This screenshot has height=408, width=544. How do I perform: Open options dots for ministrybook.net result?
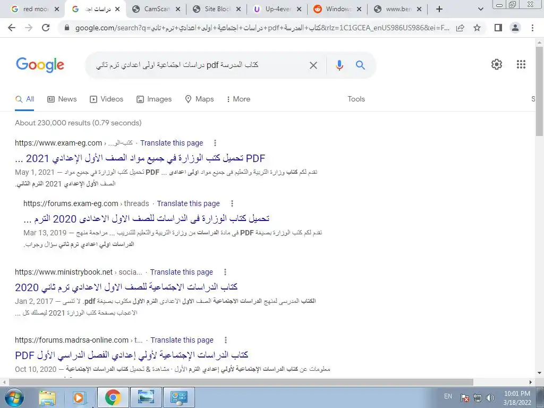[225, 272]
